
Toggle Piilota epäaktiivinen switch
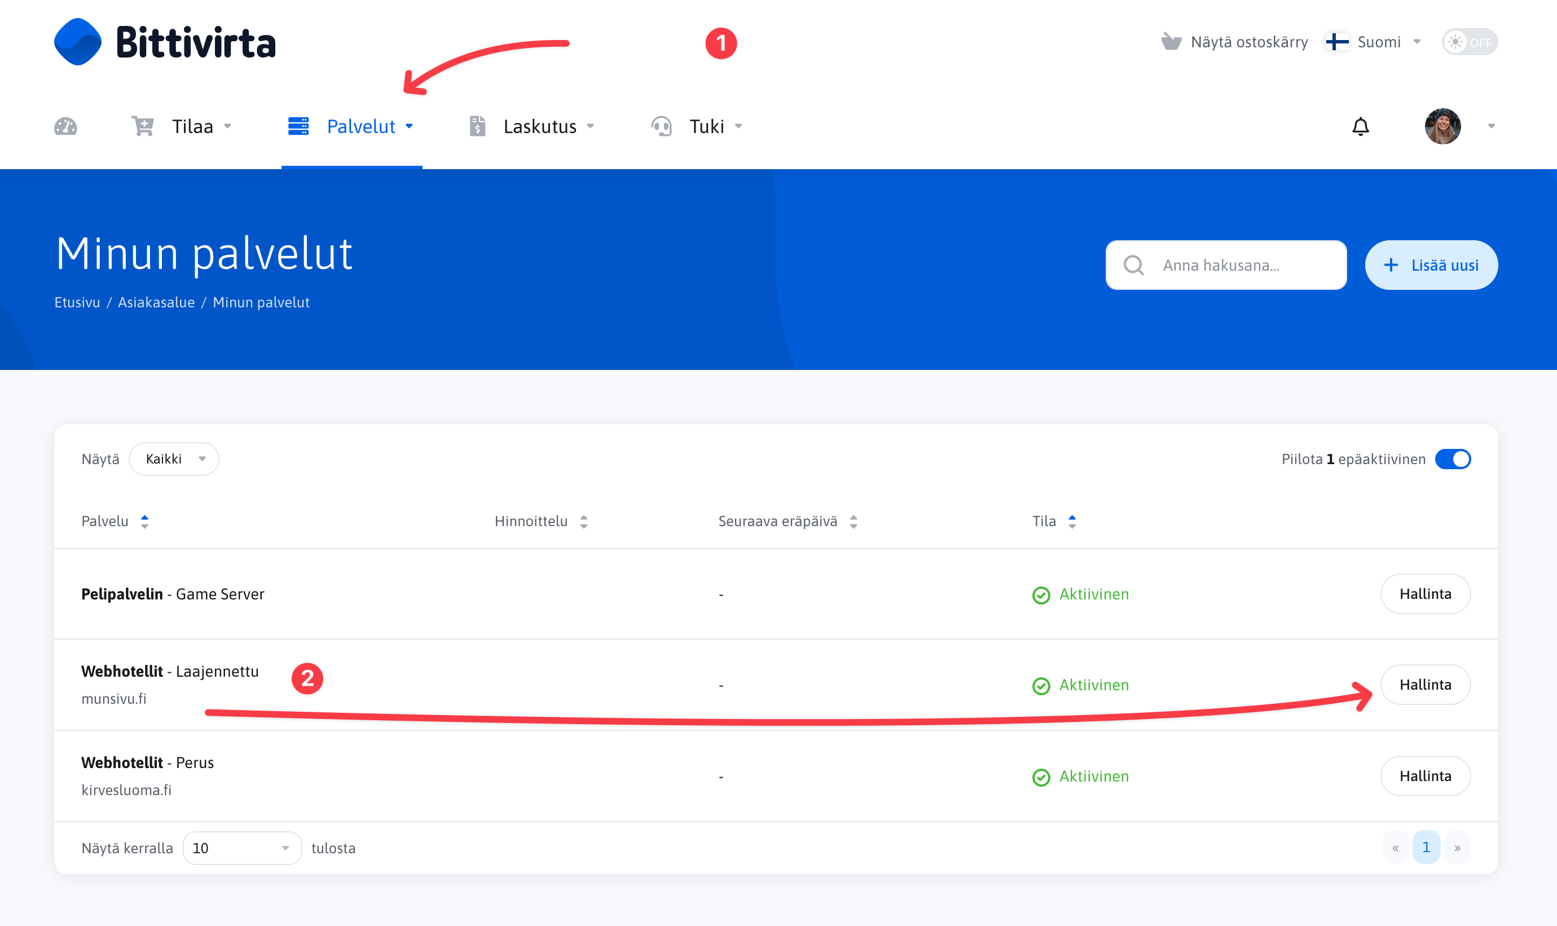[x=1452, y=459]
